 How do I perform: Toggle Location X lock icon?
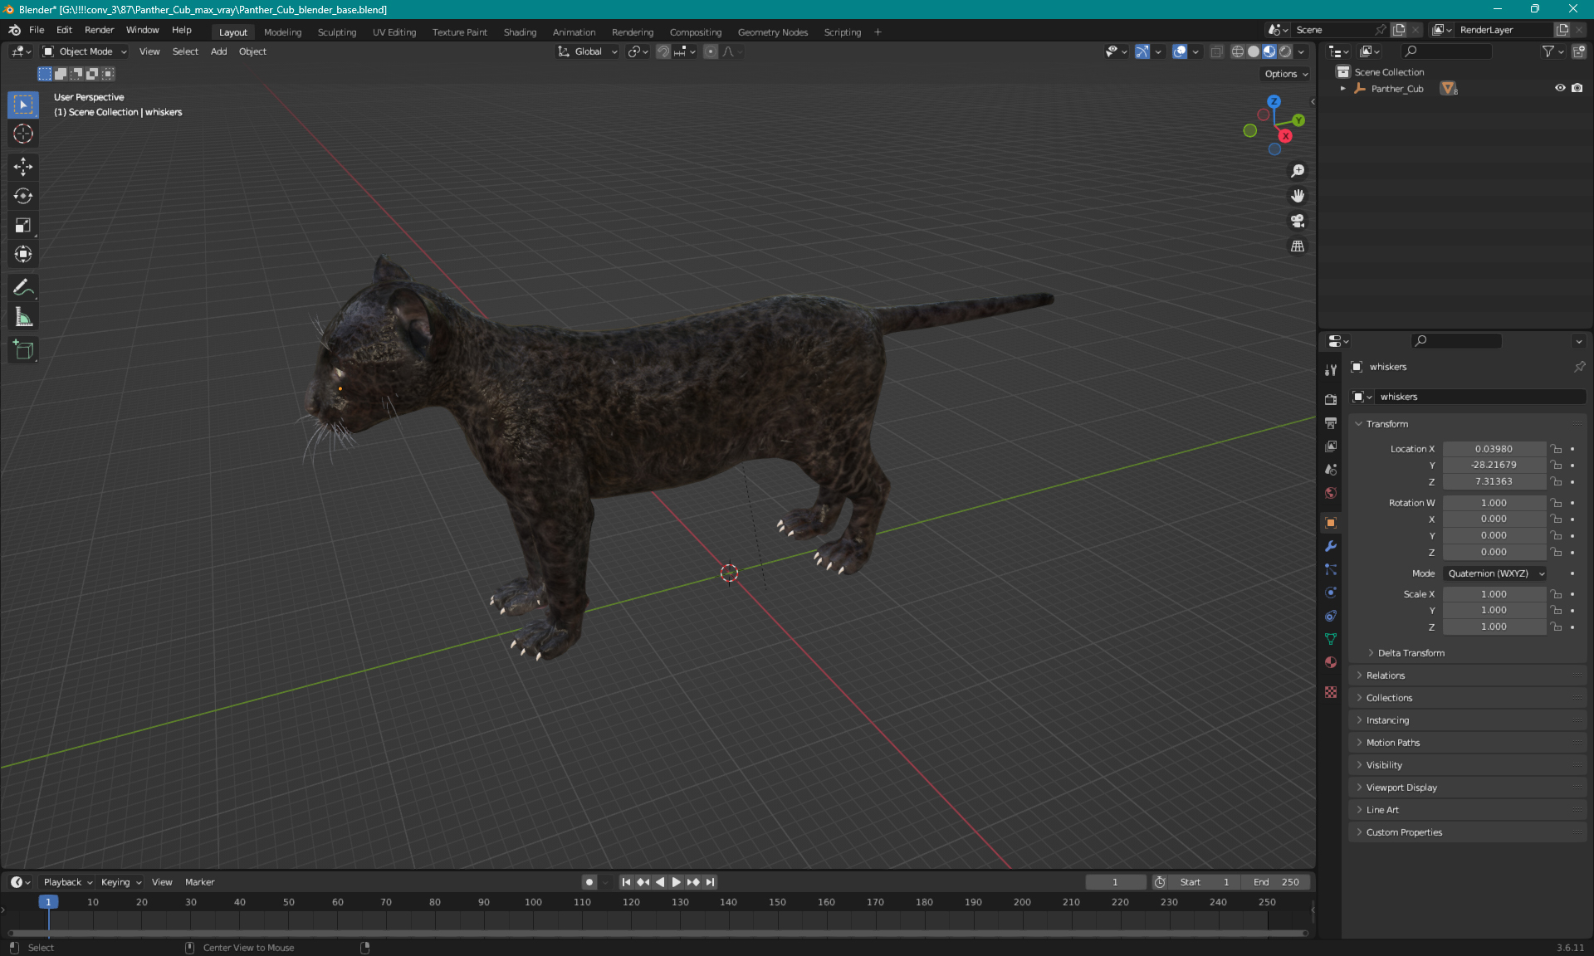point(1557,449)
